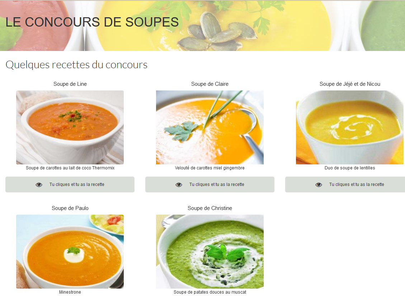The width and height of the screenshot is (405, 299).
Task: Click the eye icon under Soupe de Claire
Action: (179, 184)
